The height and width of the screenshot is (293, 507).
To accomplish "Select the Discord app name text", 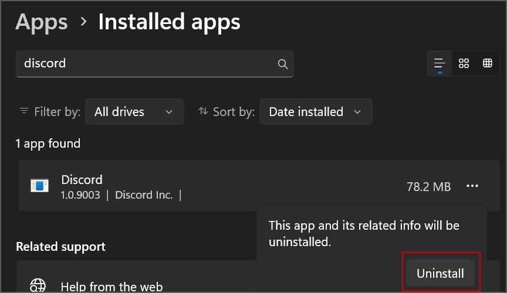I will click(x=82, y=180).
